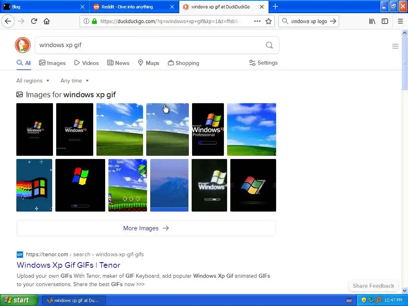Switch to the Blog tab

45,7
